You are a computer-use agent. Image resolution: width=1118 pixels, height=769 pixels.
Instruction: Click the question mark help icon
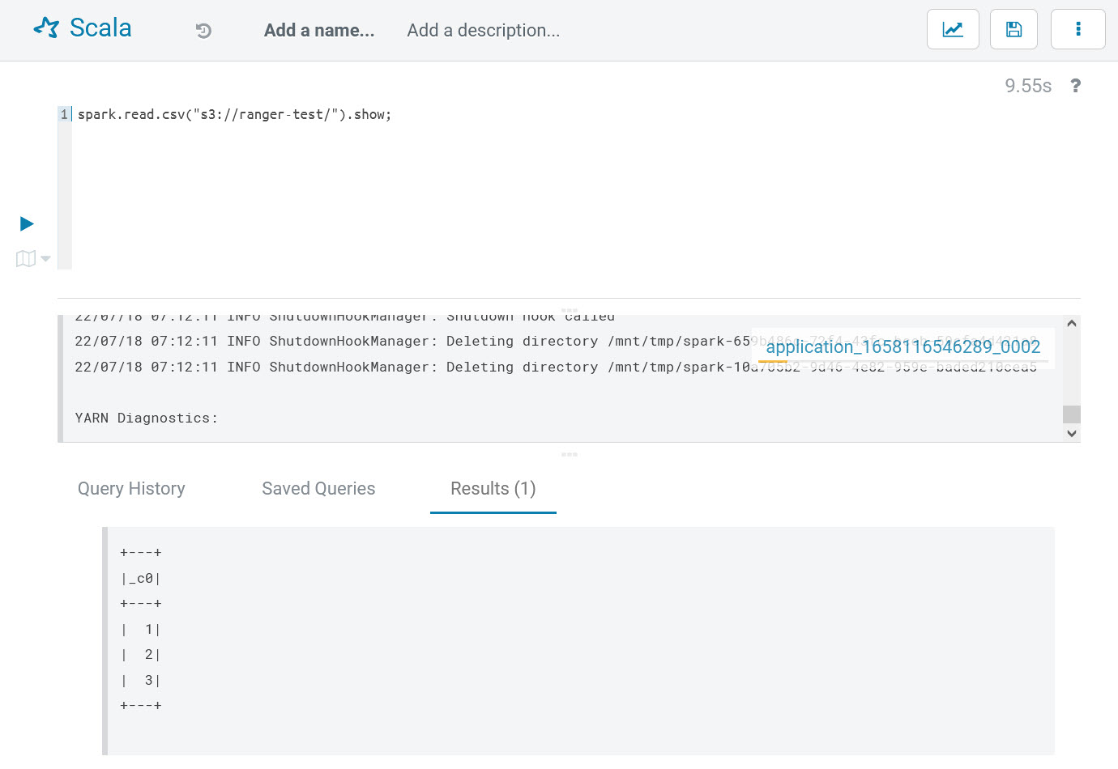coord(1075,86)
